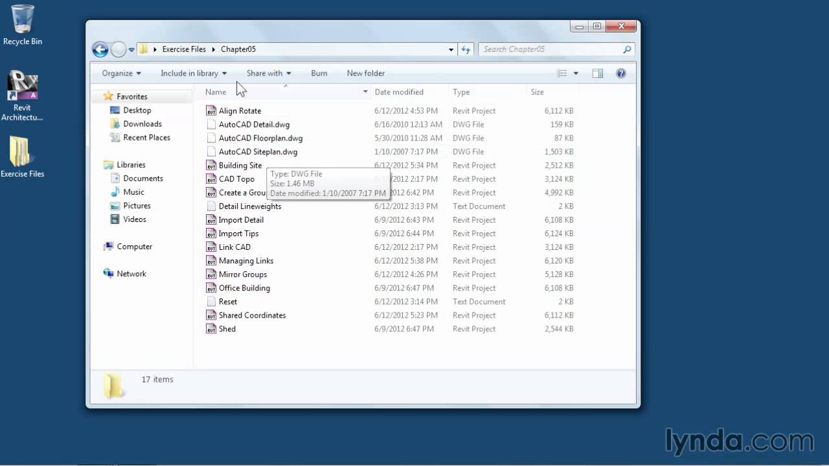Click the Computer icon in navigation pane
The height and width of the screenshot is (466, 829).
pos(108,246)
